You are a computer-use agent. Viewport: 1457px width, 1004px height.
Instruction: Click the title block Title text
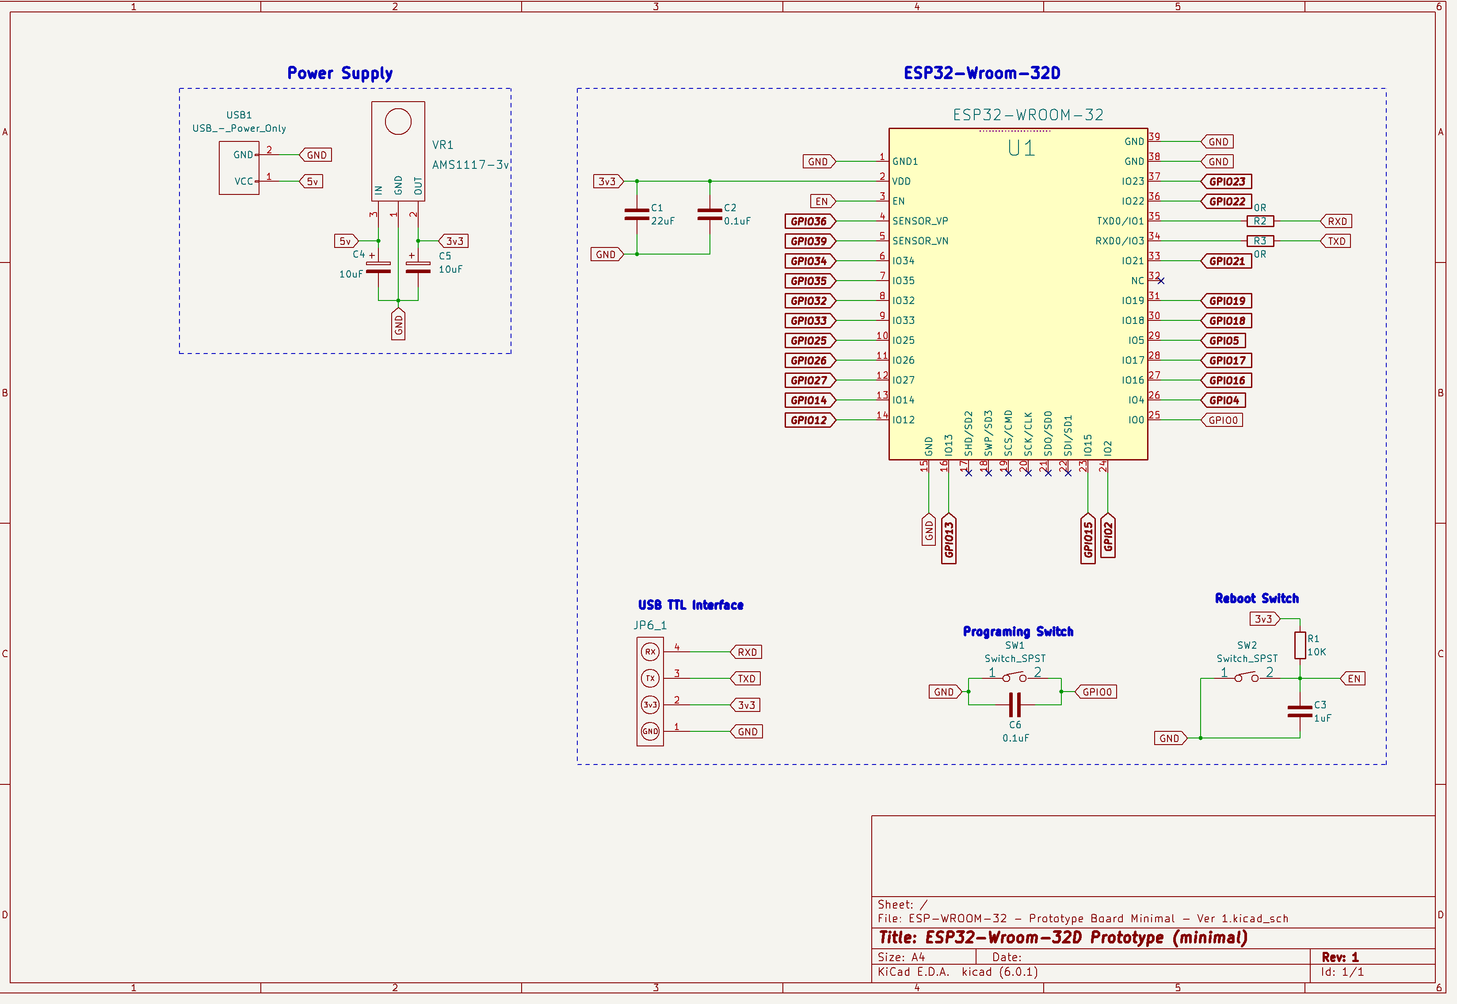point(1063,938)
